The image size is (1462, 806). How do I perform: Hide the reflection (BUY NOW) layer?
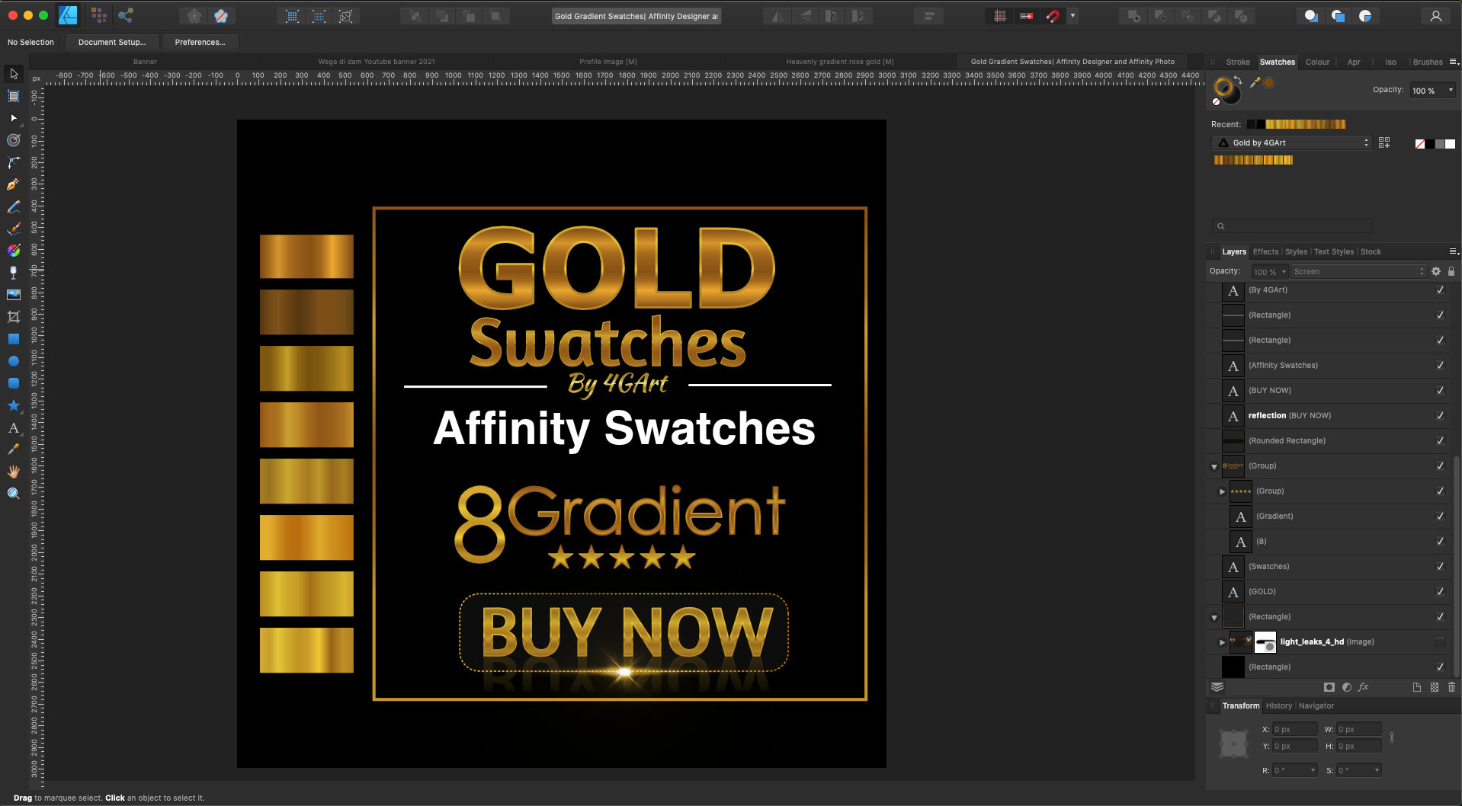1440,415
